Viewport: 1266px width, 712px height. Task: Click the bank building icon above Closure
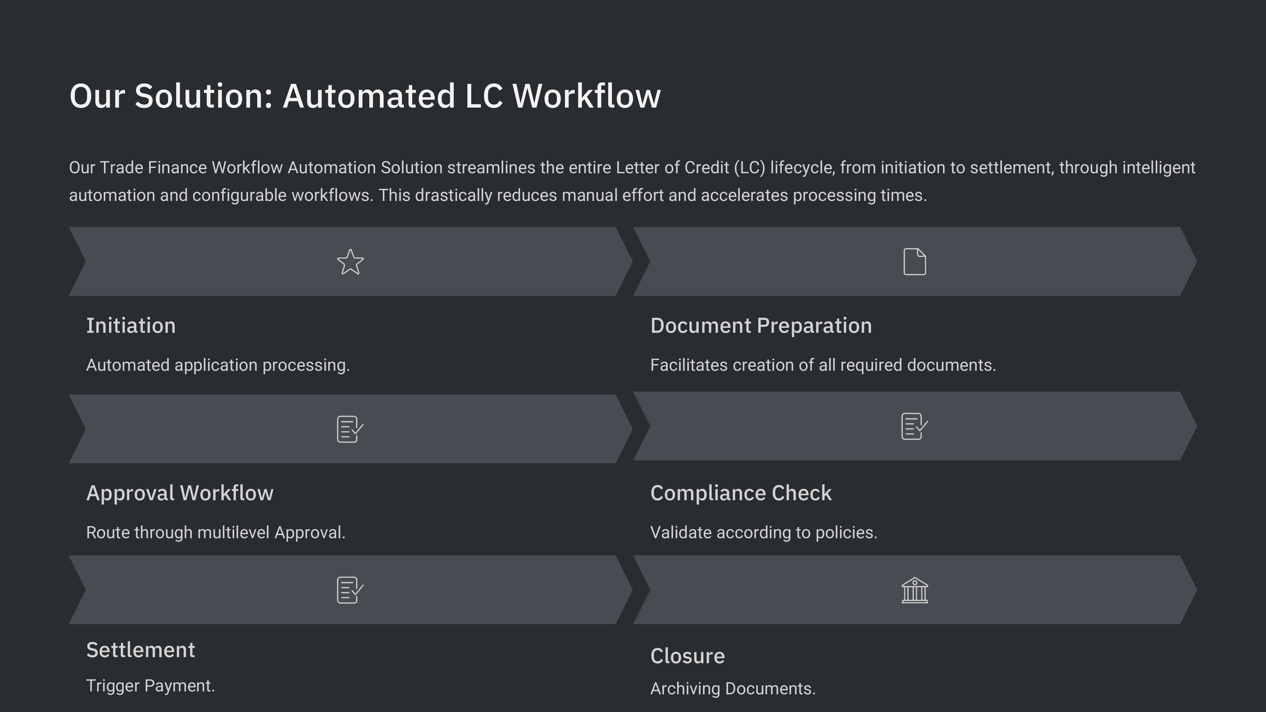[x=915, y=590]
